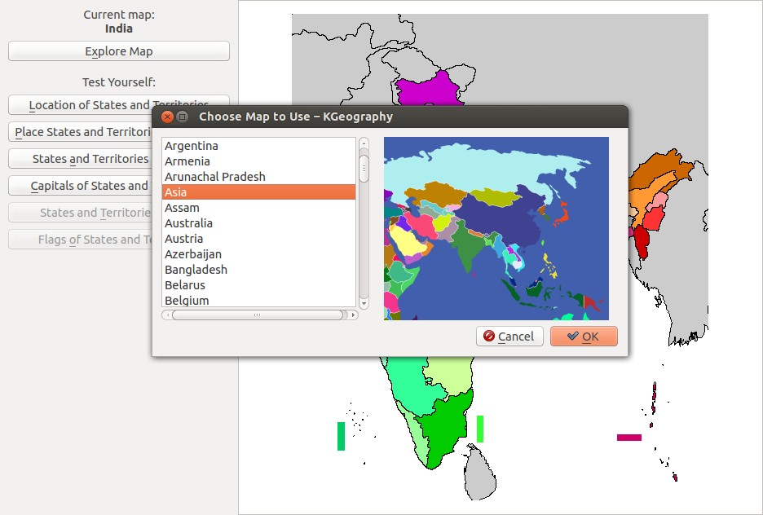Image resolution: width=763 pixels, height=515 pixels.
Task: Click the Puducherry green rectangle marker
Action: tap(480, 429)
